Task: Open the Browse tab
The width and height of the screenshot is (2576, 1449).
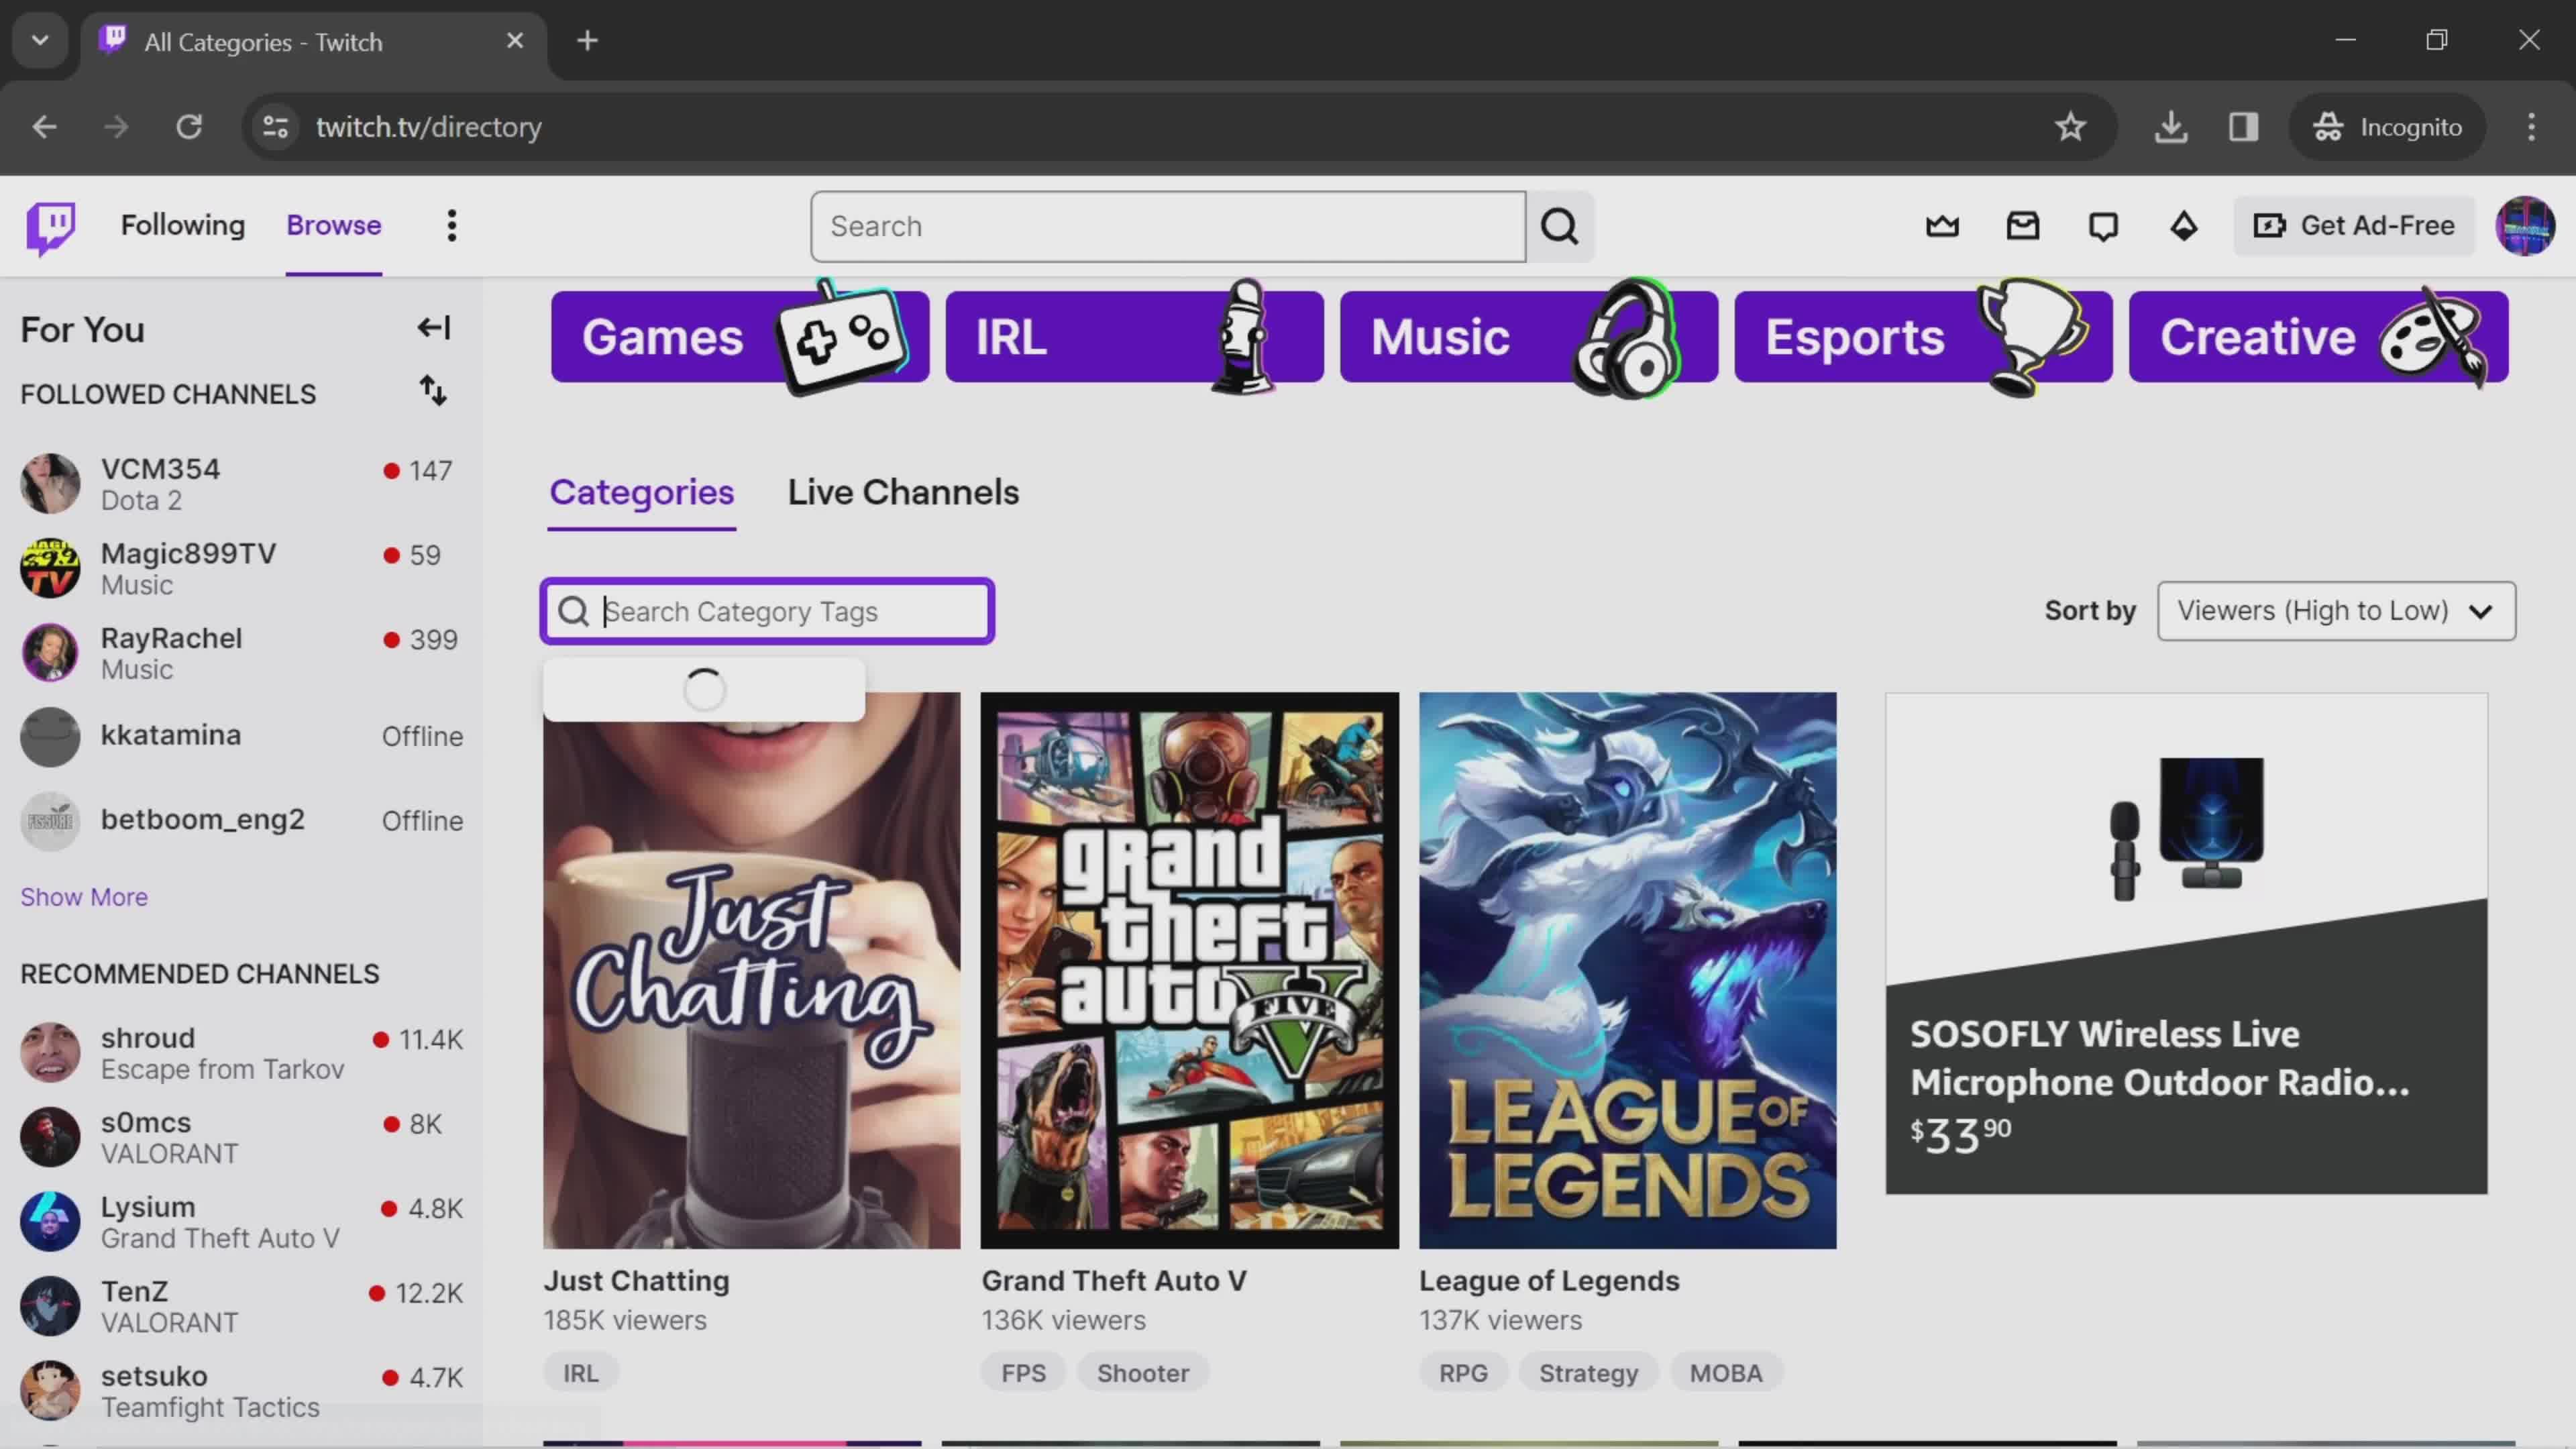Action: coord(334,226)
